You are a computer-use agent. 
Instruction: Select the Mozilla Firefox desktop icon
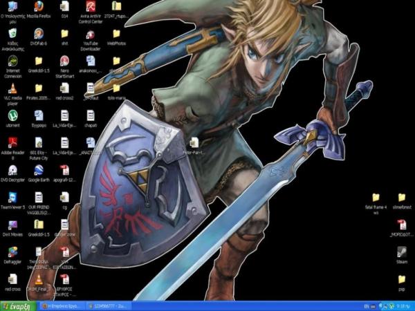[38, 7]
